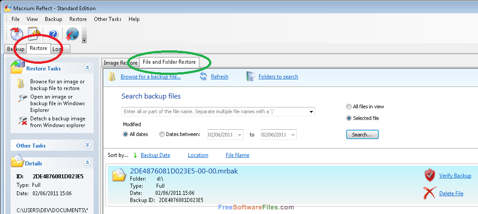Click the Search... button
Screen dimensions: 478x214
[362, 134]
